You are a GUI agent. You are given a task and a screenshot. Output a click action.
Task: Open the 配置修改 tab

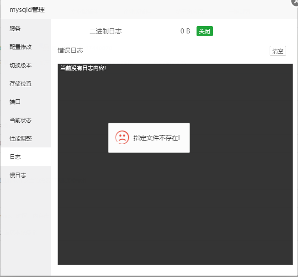26,47
